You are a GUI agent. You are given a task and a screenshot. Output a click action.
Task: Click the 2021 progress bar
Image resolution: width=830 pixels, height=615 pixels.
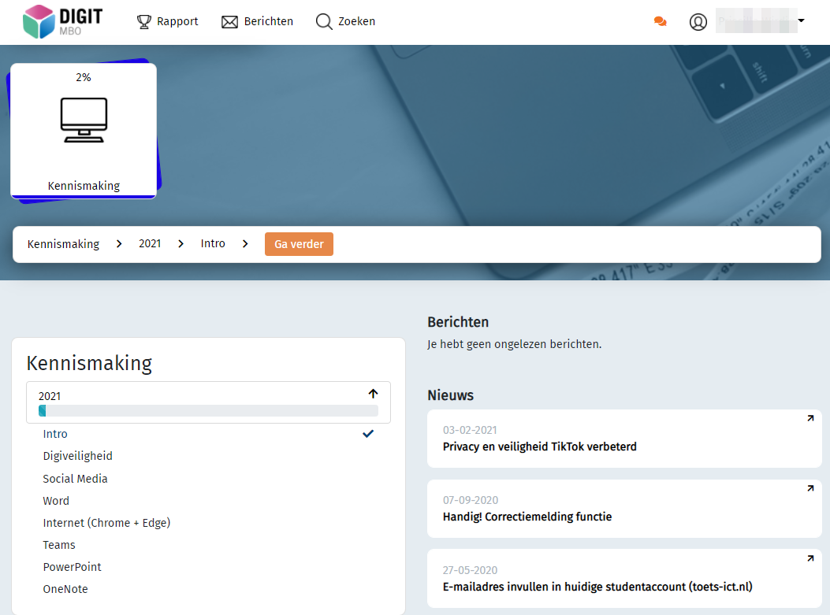208,411
